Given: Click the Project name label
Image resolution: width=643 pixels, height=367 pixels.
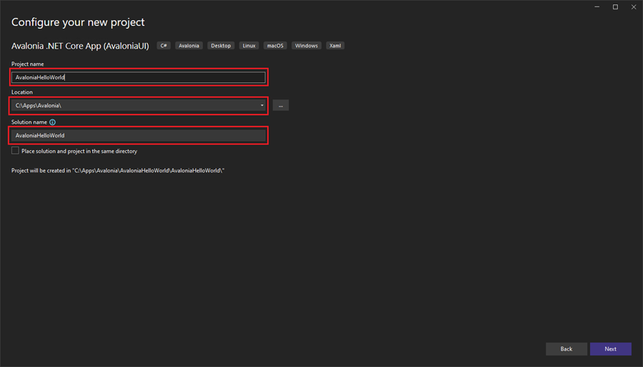Looking at the screenshot, I should tap(27, 64).
